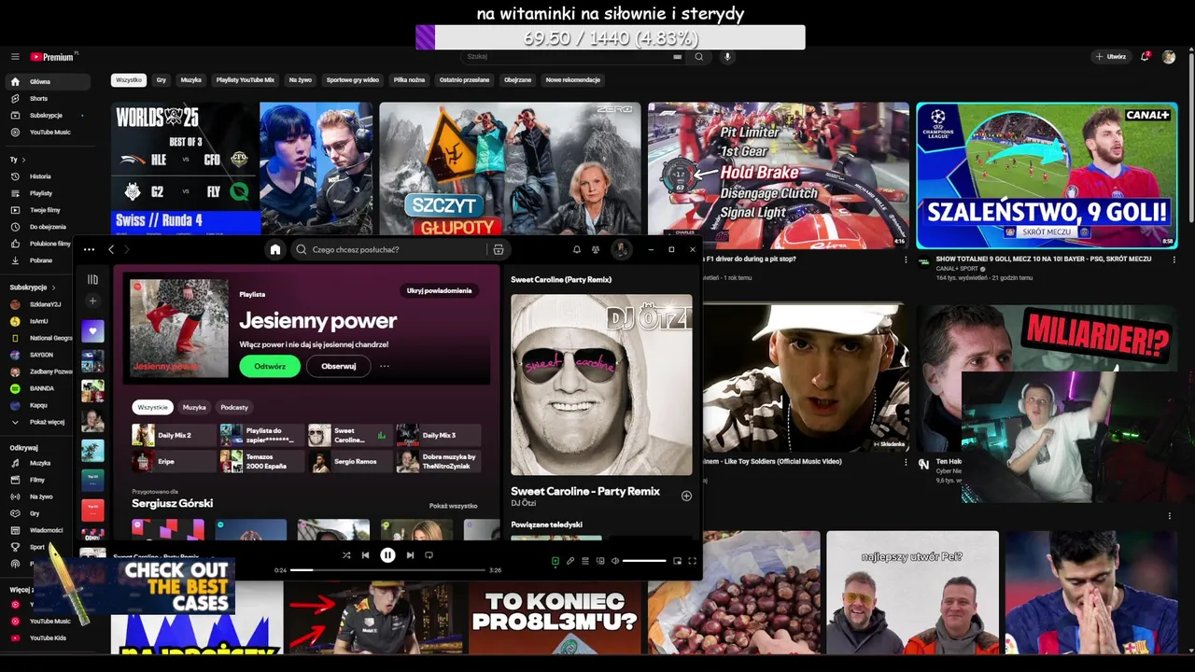
Task: Click YouTube Utwórz create button
Action: [1111, 57]
